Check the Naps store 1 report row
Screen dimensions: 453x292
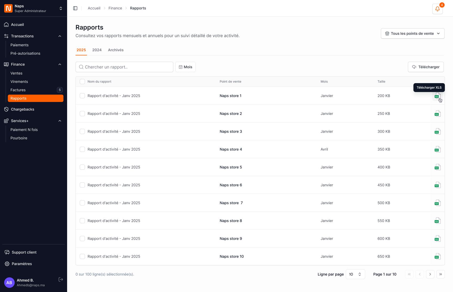[82, 96]
